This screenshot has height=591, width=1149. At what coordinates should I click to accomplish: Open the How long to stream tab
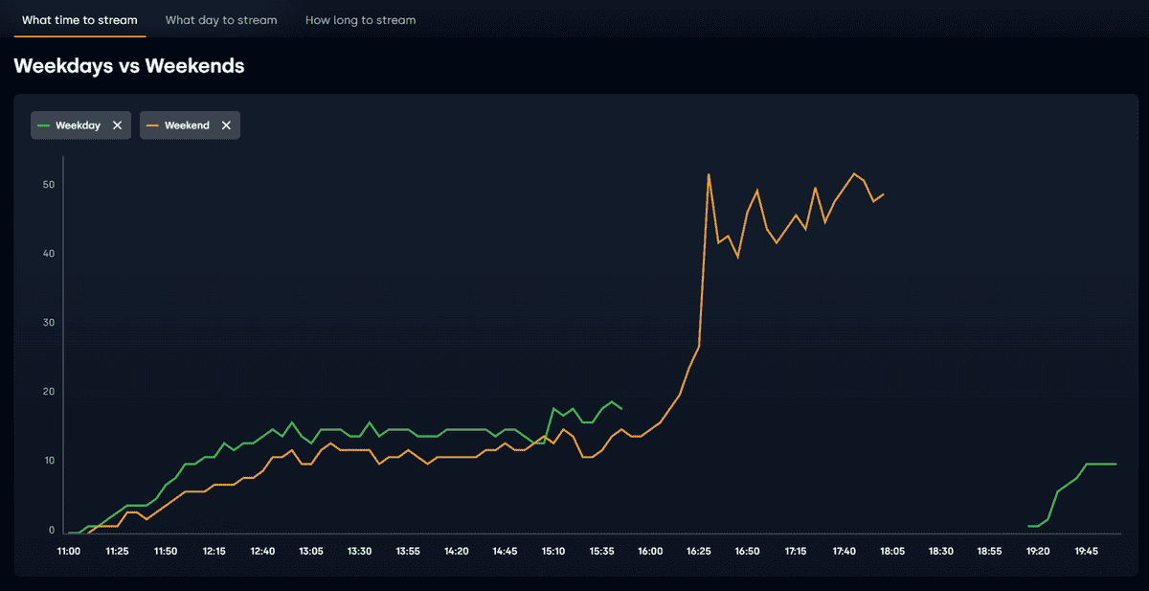point(360,20)
